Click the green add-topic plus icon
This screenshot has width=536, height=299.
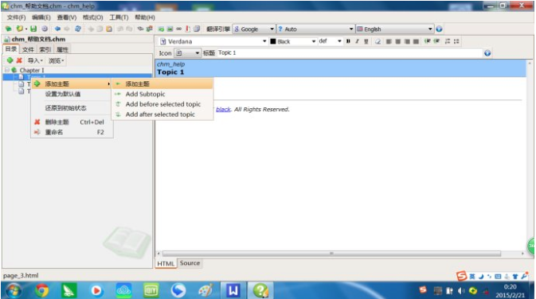click(x=10, y=60)
